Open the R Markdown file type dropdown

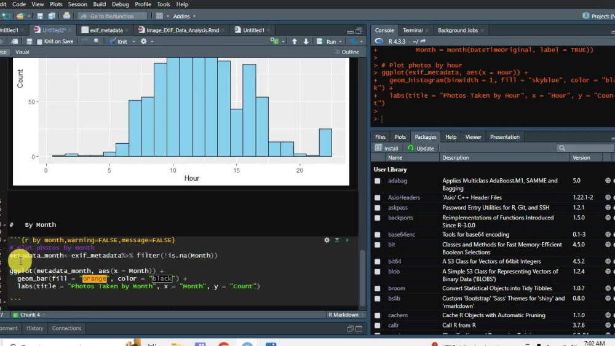[x=346, y=315]
